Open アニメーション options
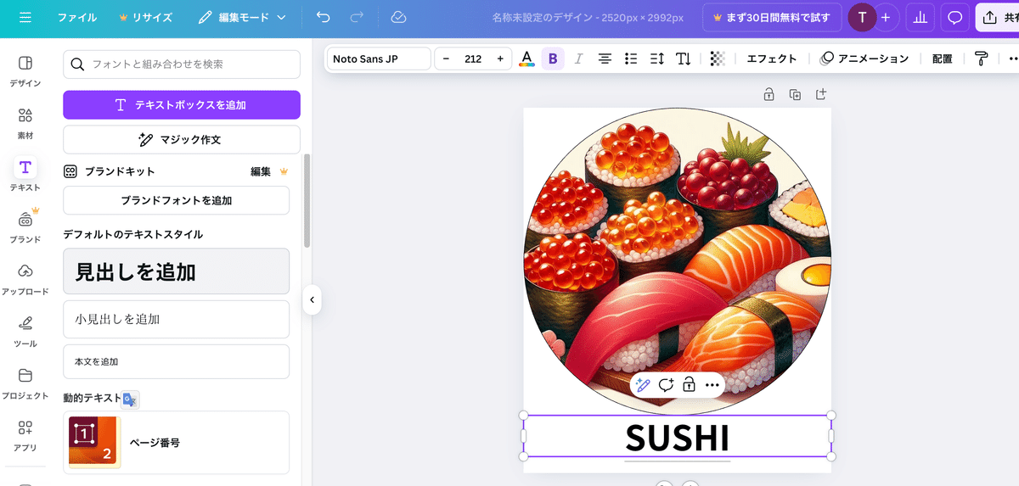 [864, 59]
